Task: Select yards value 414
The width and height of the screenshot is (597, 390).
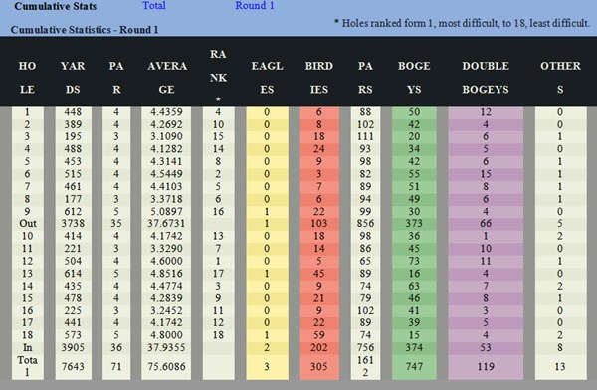Action: click(73, 236)
